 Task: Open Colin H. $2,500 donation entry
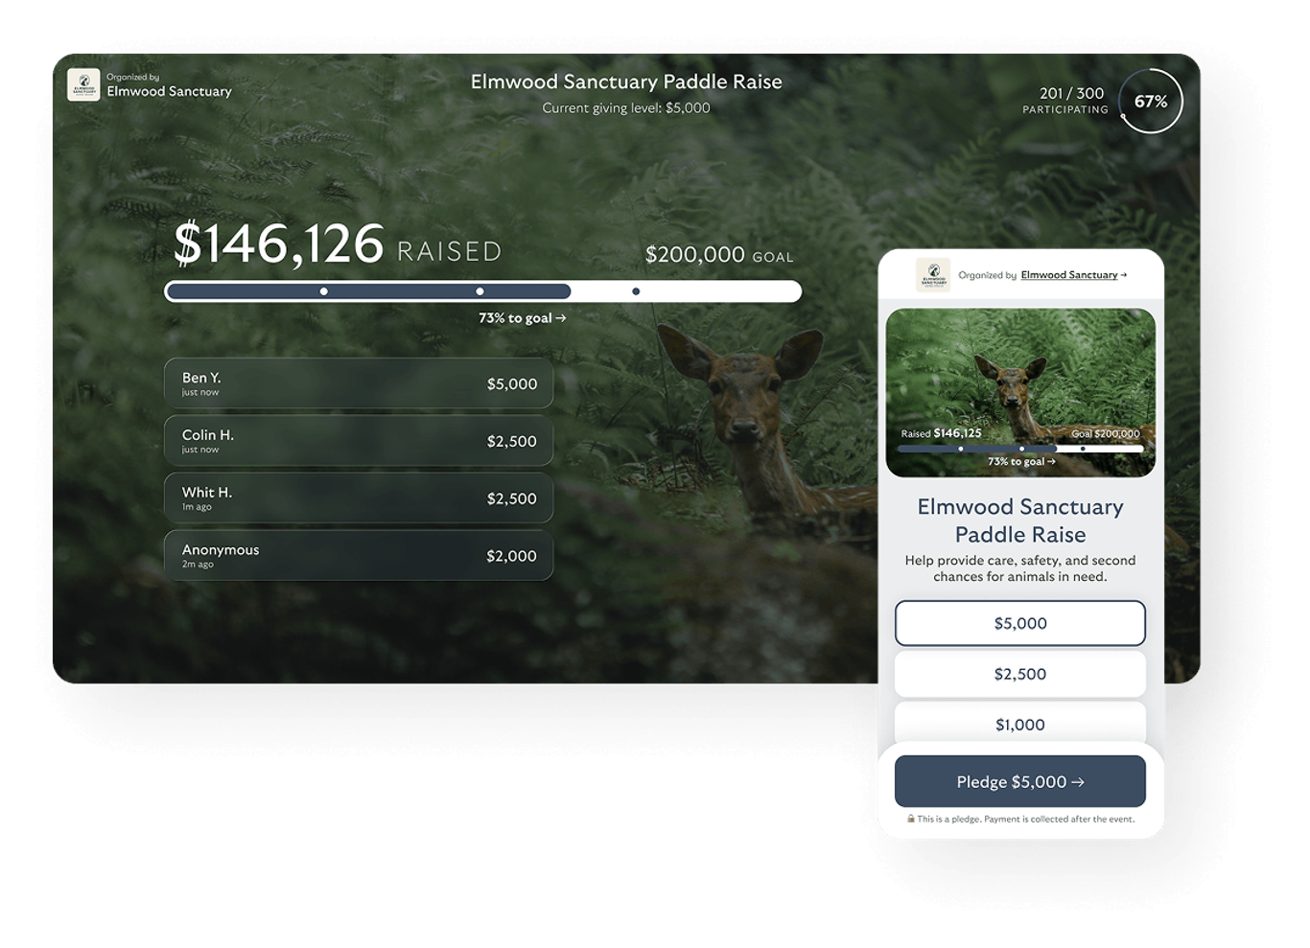358,441
